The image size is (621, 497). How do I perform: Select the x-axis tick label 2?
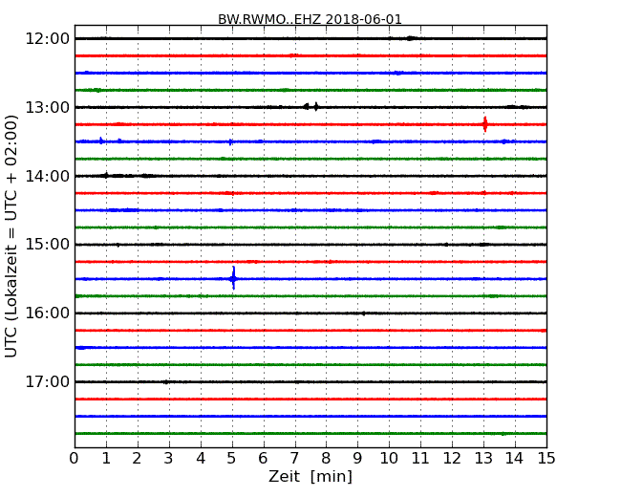point(137,458)
